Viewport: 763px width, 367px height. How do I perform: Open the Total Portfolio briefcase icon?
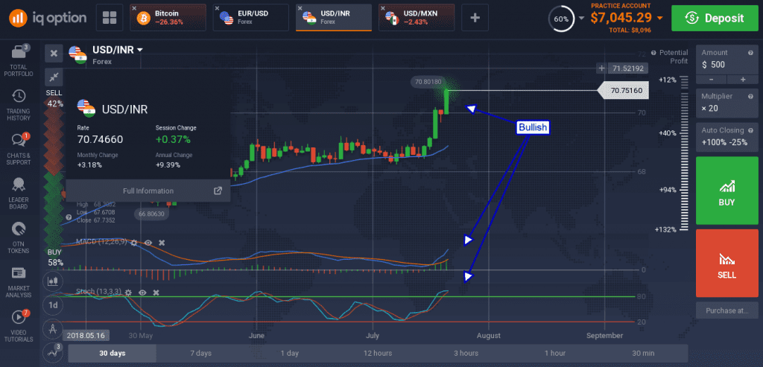[x=19, y=52]
